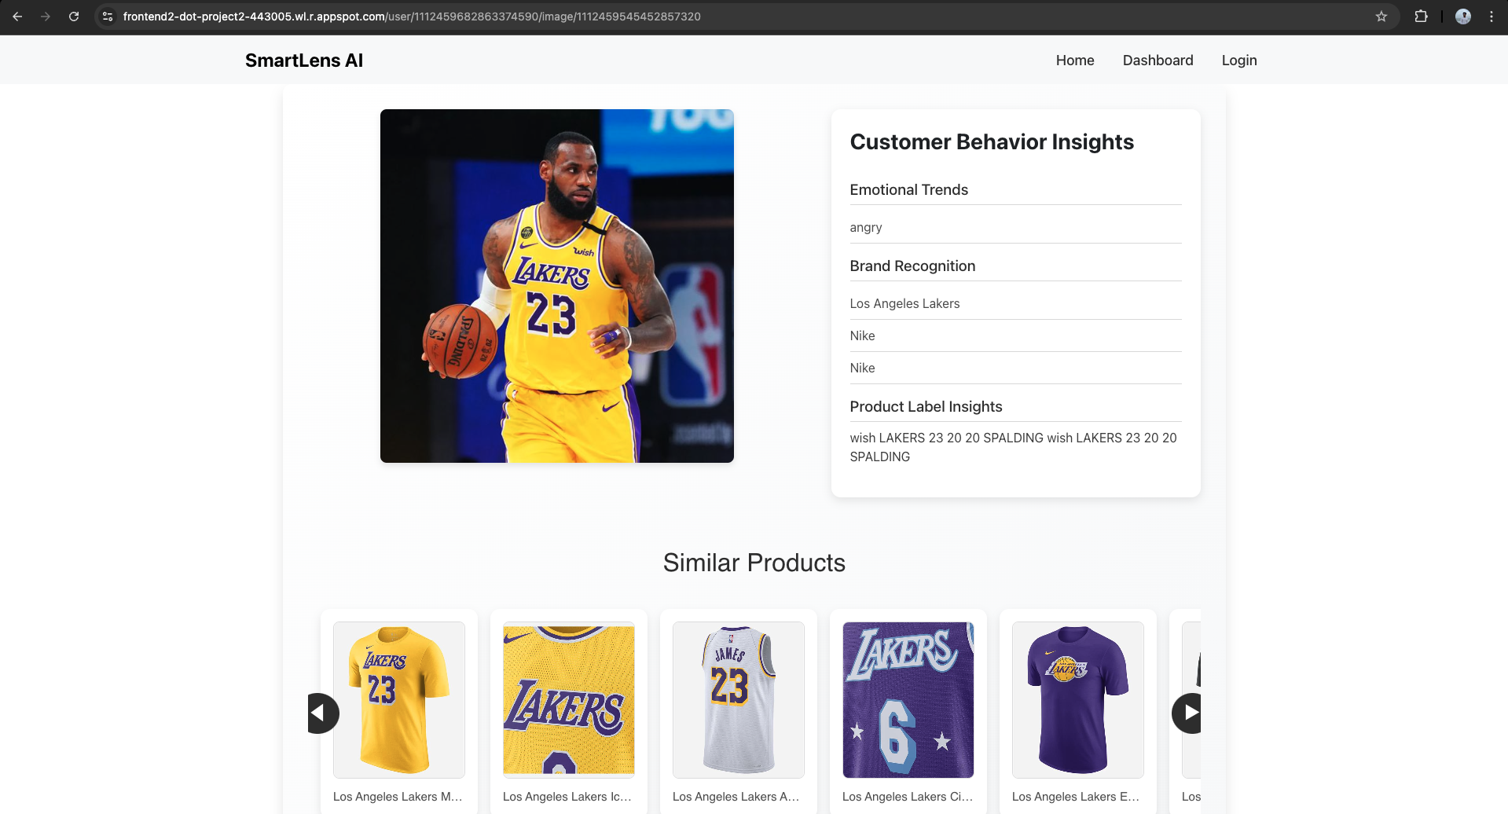
Task: Open the yellow Lakers Icon jersey close-up
Action: pyautogui.click(x=569, y=700)
